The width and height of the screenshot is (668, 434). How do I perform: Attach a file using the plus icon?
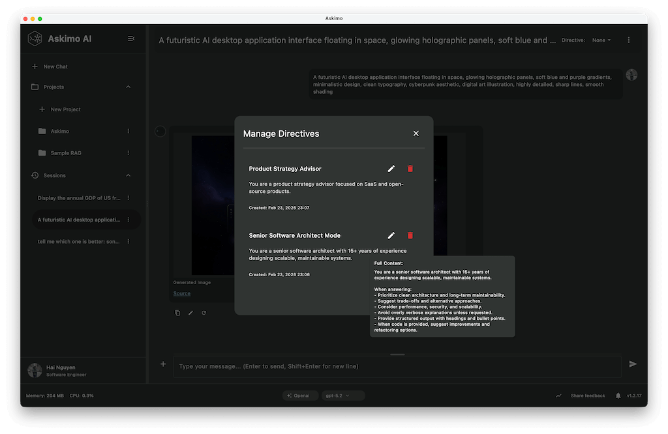pos(162,364)
